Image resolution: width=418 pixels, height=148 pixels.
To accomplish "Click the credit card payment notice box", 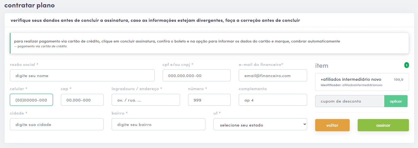I will 209,43.
